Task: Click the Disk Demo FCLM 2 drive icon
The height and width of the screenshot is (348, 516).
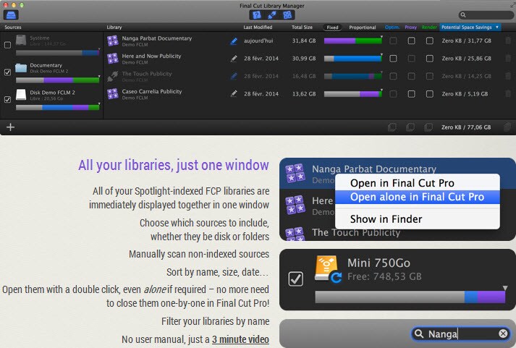Action: tap(21, 95)
